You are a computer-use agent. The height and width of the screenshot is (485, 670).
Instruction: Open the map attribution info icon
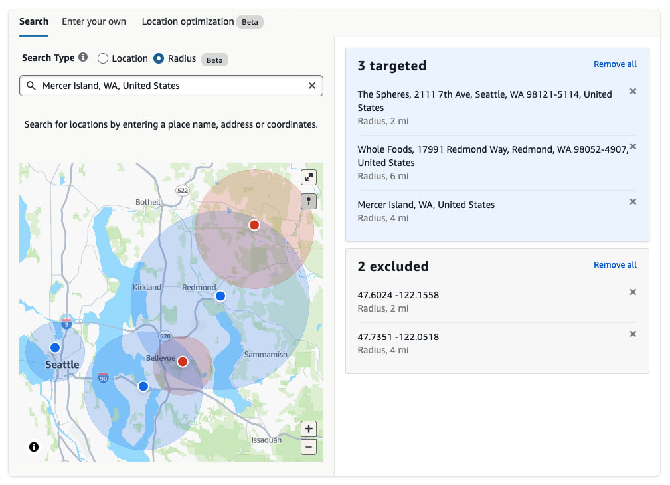pyautogui.click(x=33, y=447)
